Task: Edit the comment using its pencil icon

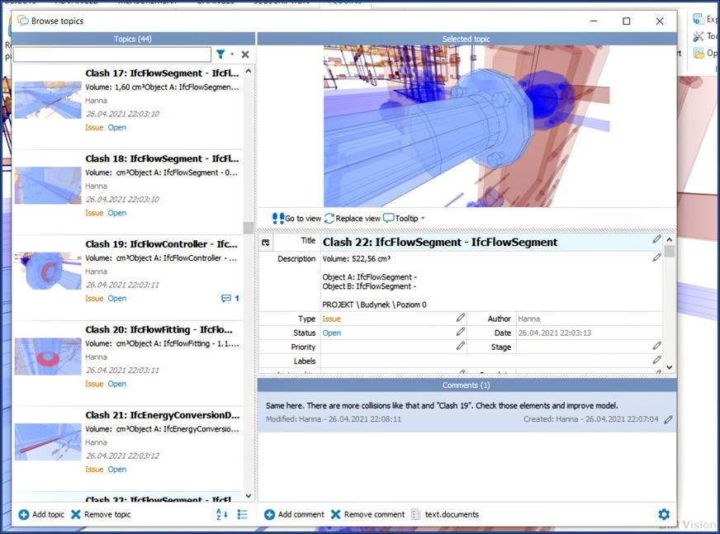Action: (668, 419)
